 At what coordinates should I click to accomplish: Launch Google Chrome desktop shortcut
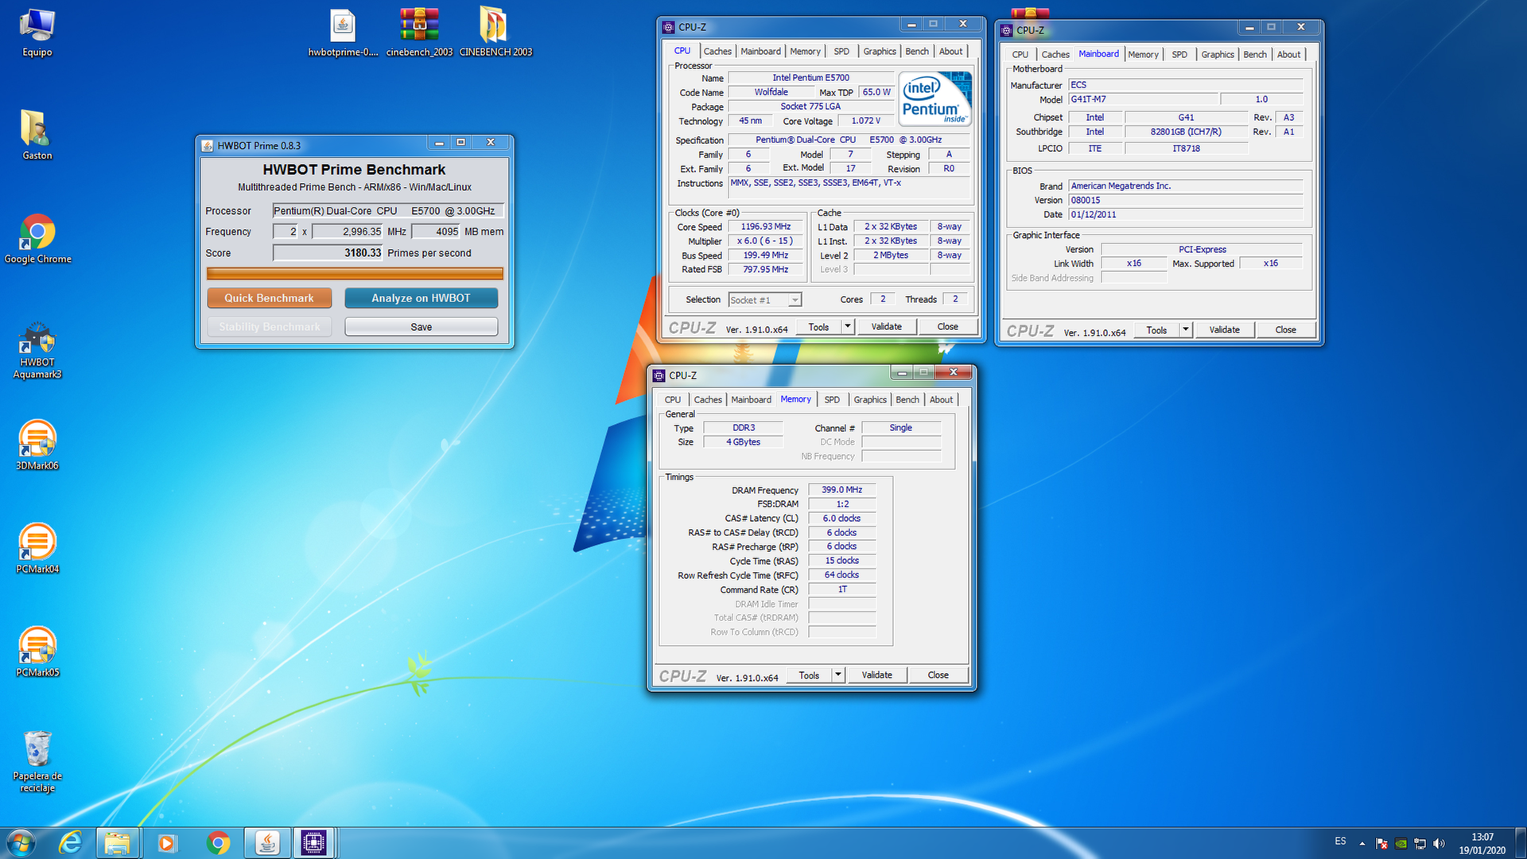point(37,239)
